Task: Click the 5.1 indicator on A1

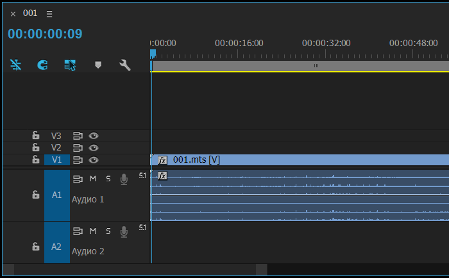Action: (142, 176)
